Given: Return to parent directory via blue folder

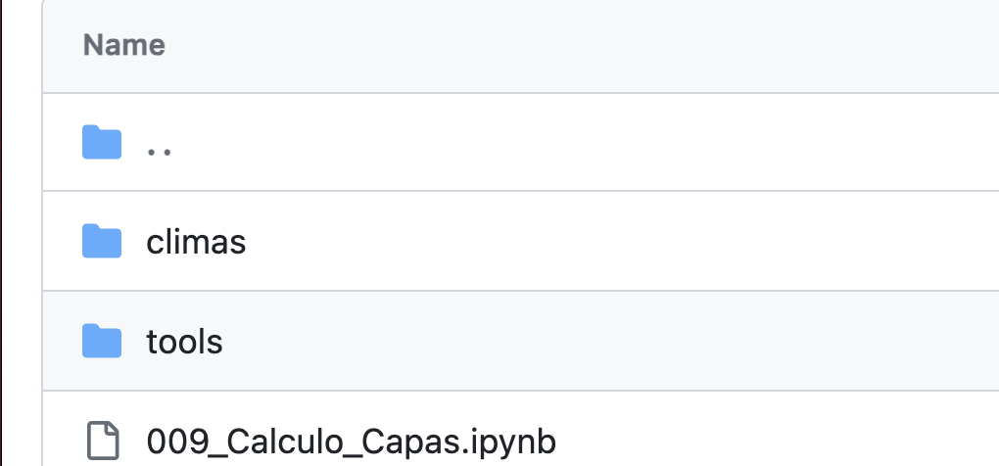Looking at the screenshot, I should [x=102, y=142].
